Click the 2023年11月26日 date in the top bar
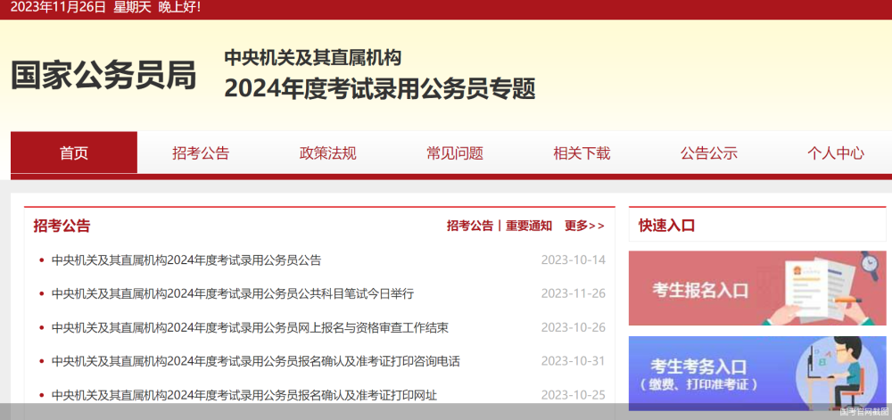 58,8
